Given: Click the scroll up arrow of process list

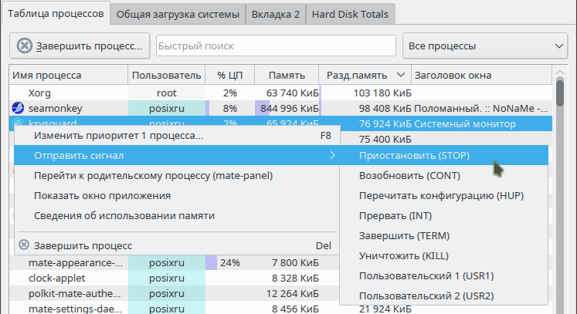Looking at the screenshot, I should (x=560, y=72).
